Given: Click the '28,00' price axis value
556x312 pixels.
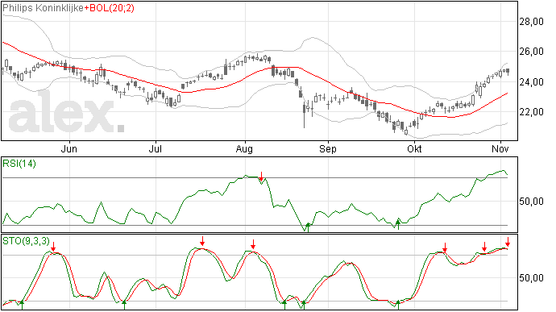Looking at the screenshot, I should (x=532, y=22).
